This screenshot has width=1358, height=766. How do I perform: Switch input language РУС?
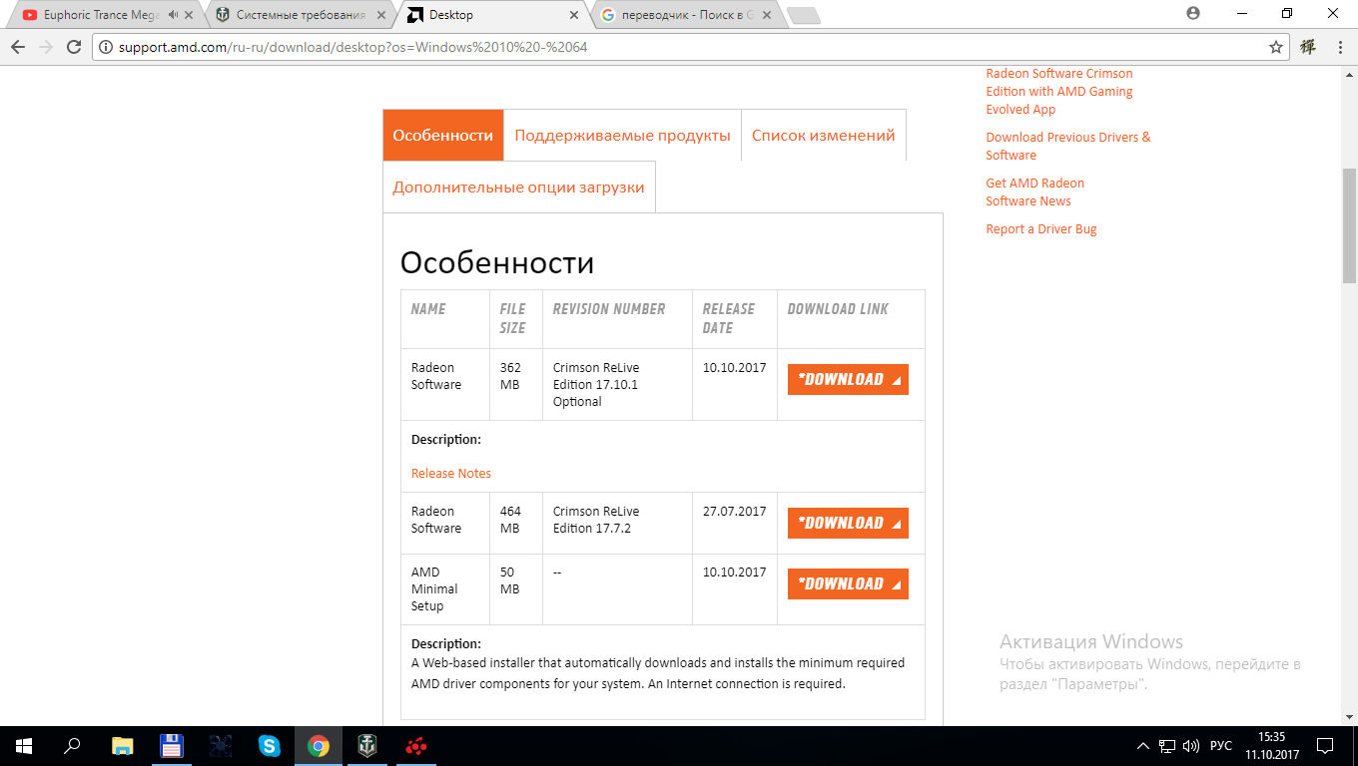(x=1220, y=745)
